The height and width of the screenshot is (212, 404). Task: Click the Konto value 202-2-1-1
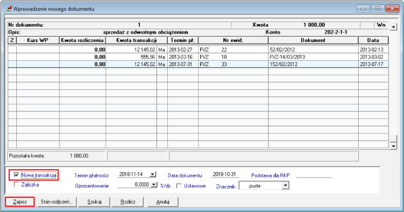(x=336, y=32)
